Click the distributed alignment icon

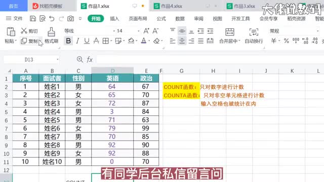[x=210, y=41]
